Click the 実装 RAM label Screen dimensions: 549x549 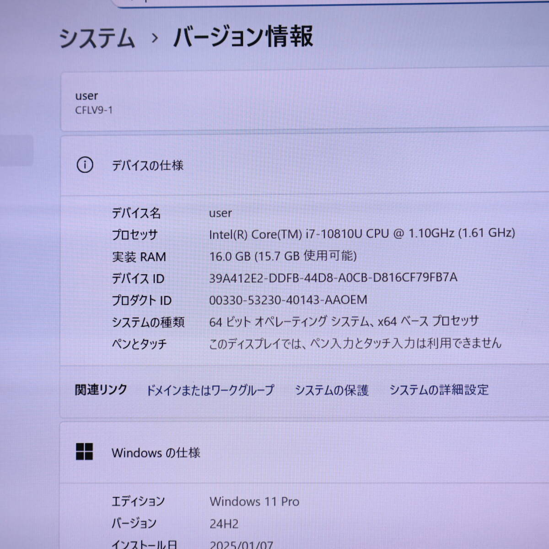pos(139,257)
